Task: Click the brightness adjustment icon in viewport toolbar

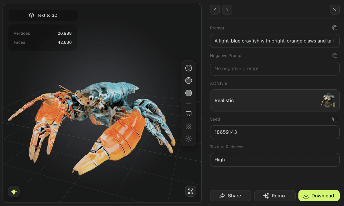Action: click(x=188, y=138)
